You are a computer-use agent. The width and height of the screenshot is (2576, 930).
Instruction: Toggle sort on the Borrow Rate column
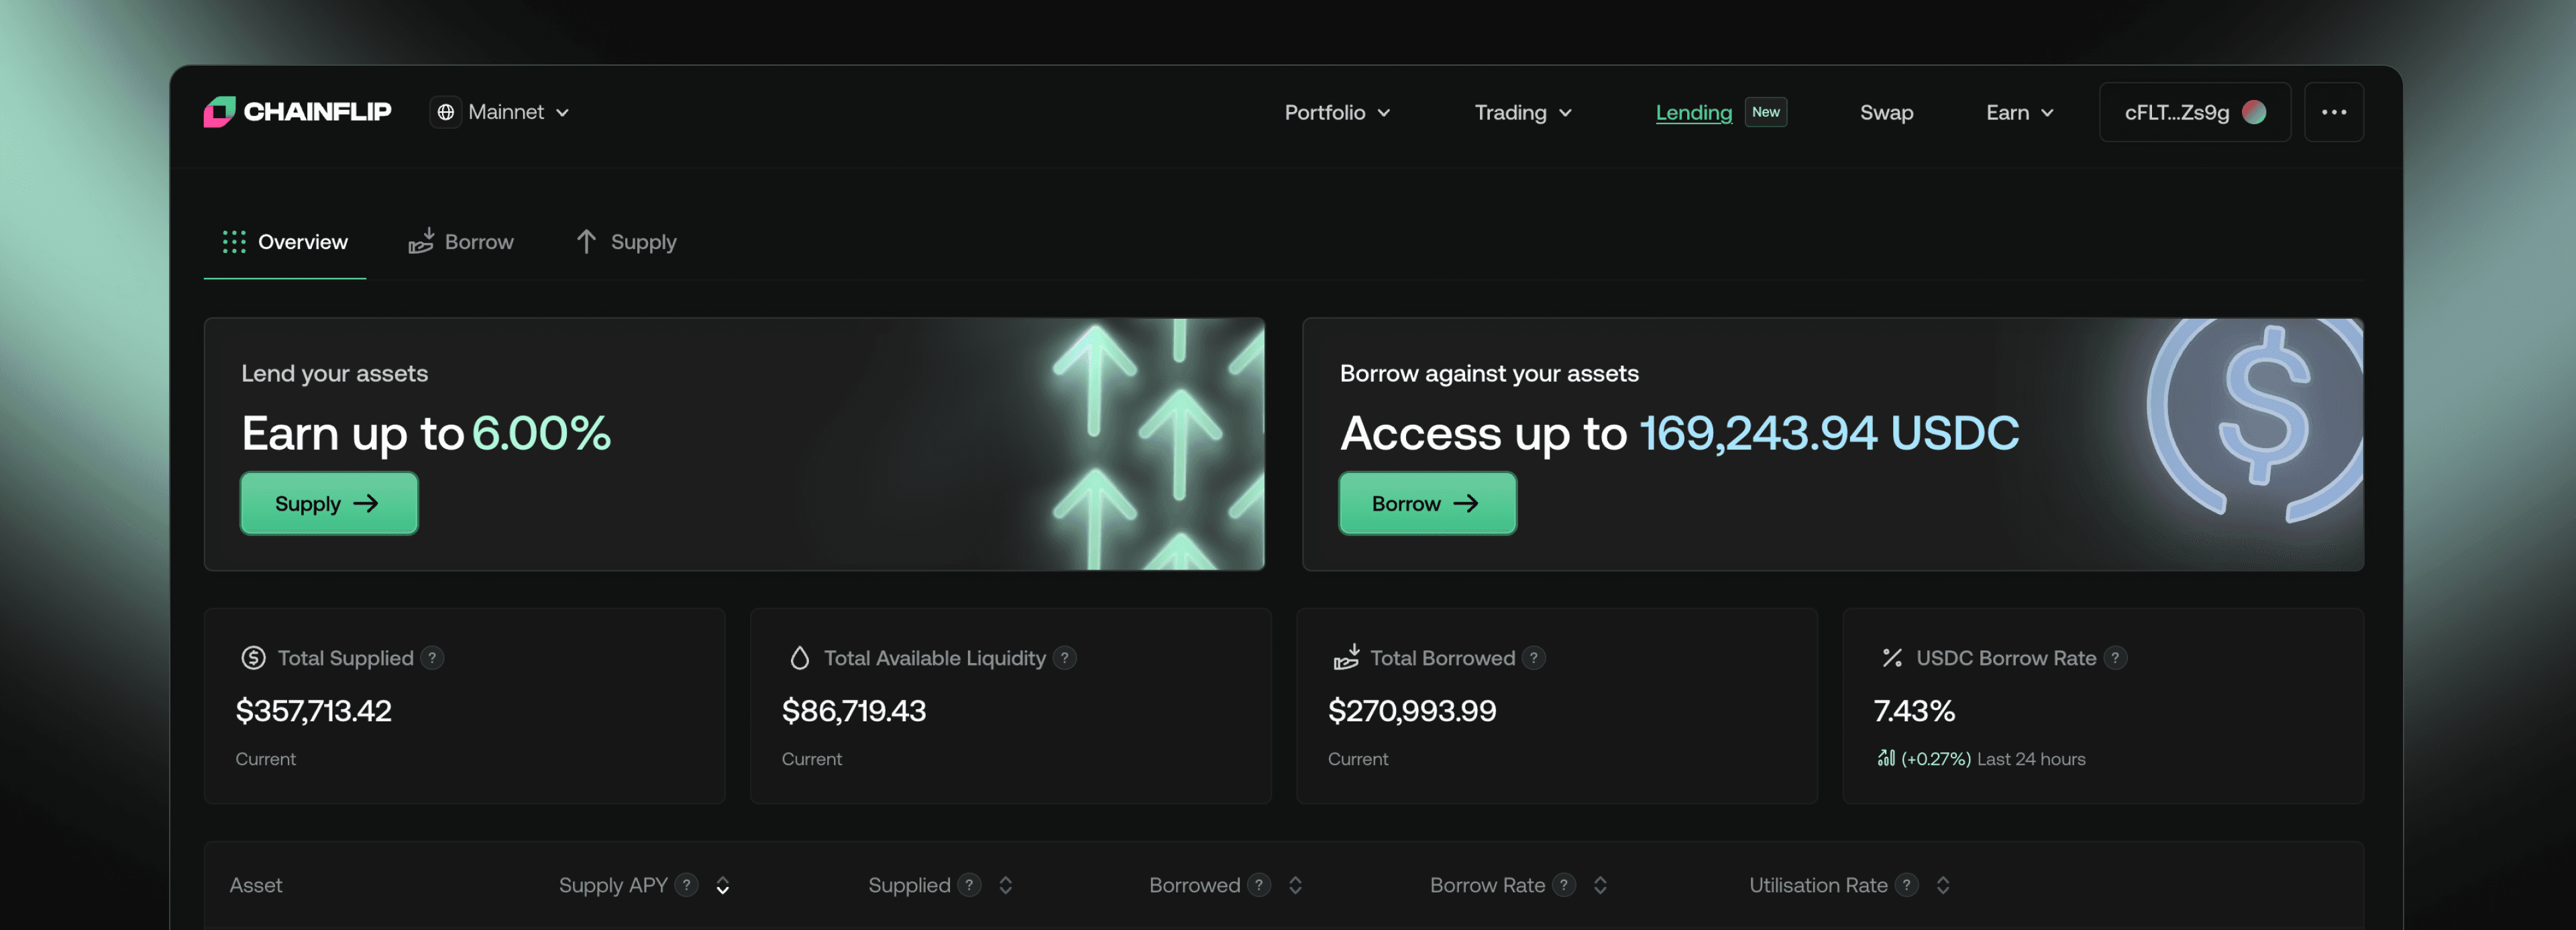1600,885
